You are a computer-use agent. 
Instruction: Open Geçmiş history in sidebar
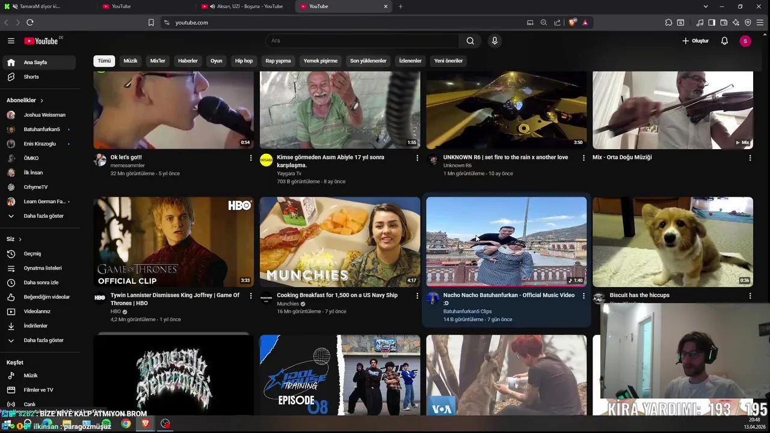38,254
